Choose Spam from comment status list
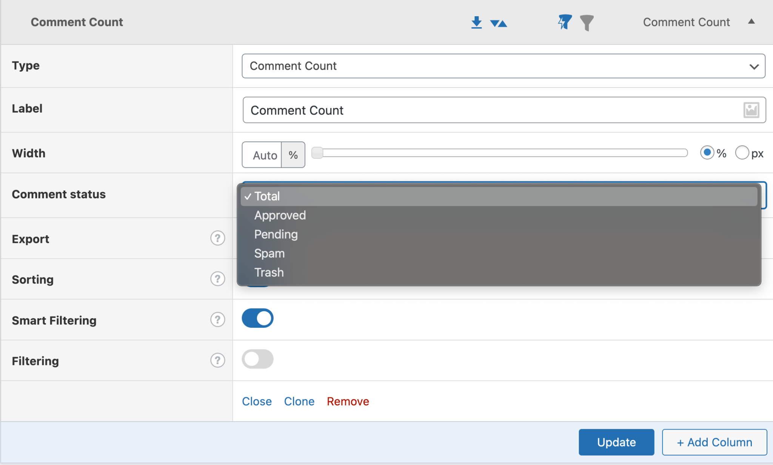 (x=269, y=253)
